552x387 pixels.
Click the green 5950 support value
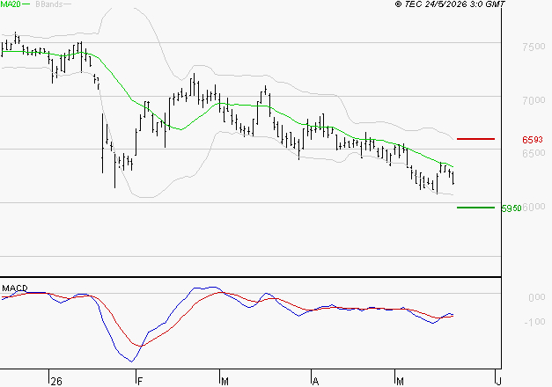click(512, 208)
